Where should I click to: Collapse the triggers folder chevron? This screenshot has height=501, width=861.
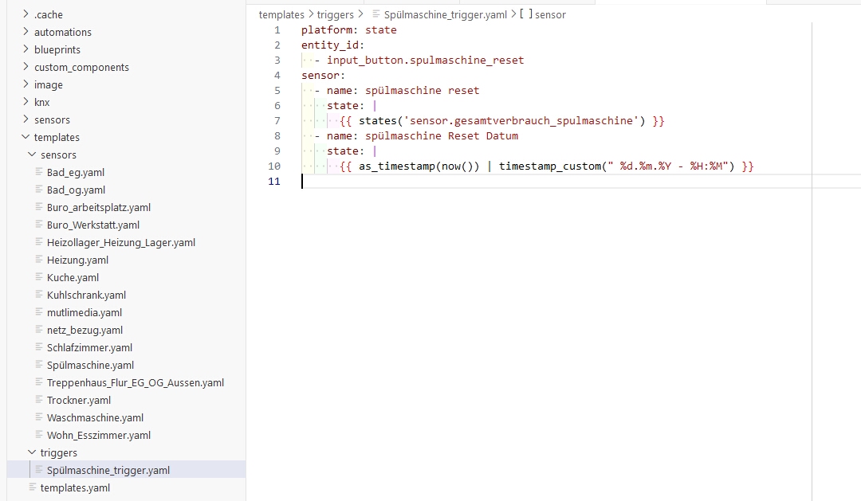[x=32, y=452]
